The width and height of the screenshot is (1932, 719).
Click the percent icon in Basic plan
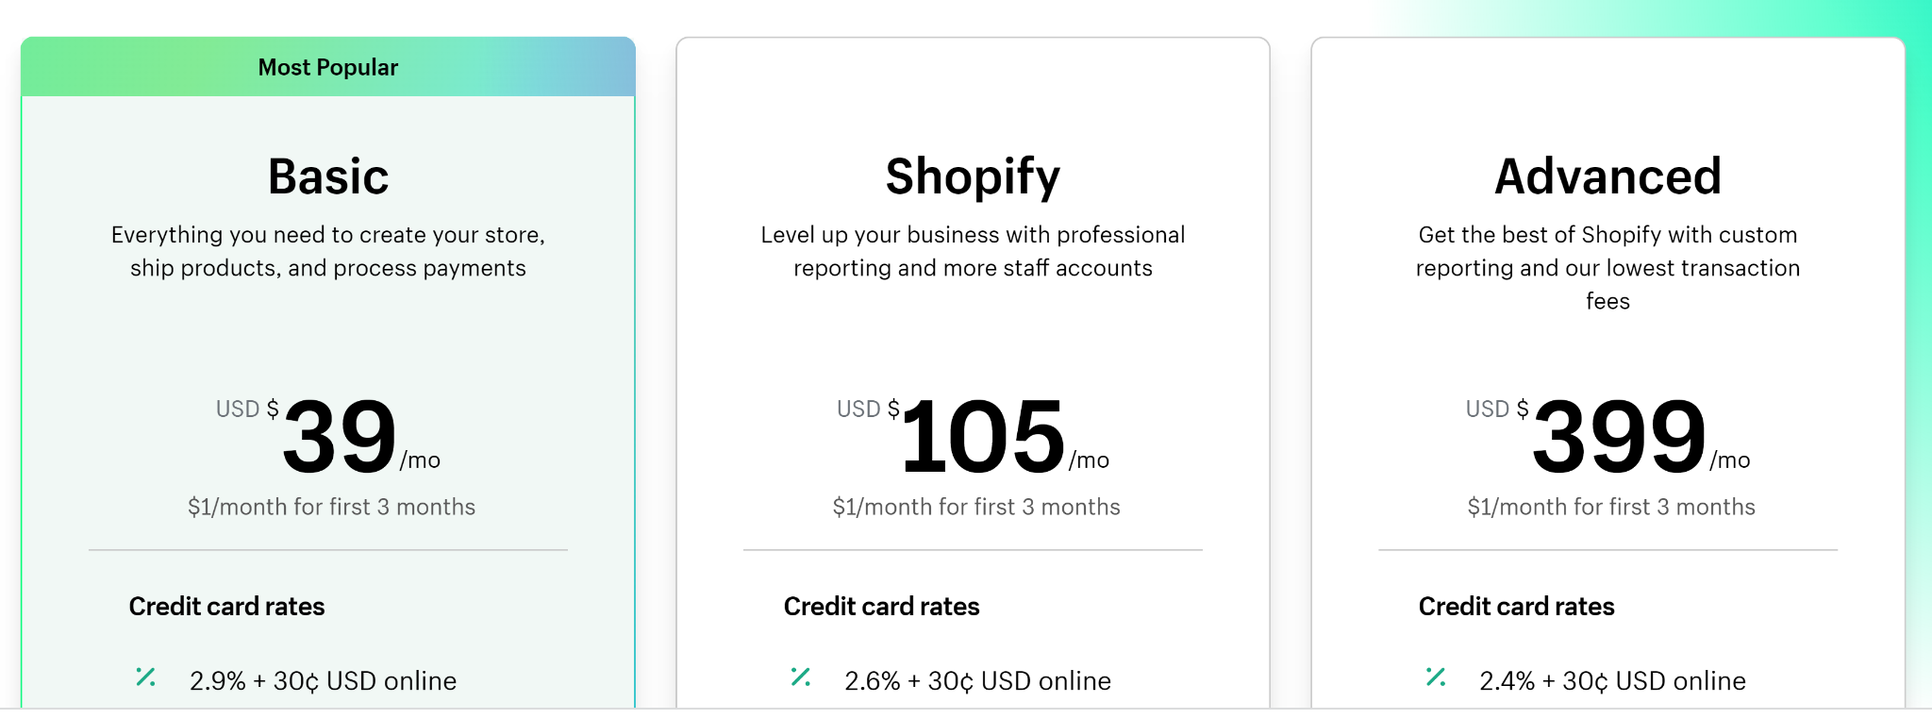(146, 677)
